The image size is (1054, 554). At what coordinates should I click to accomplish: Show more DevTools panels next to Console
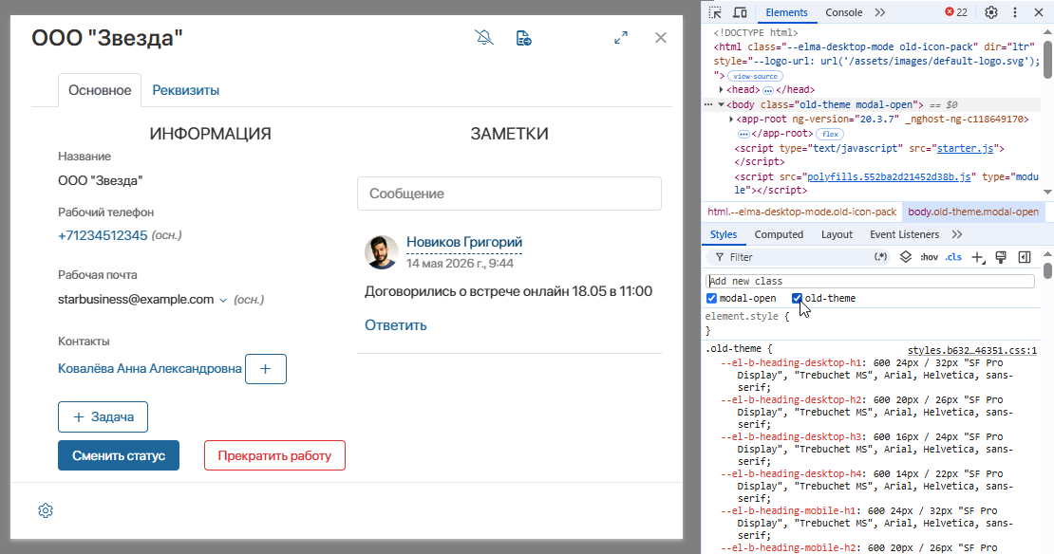coord(880,12)
